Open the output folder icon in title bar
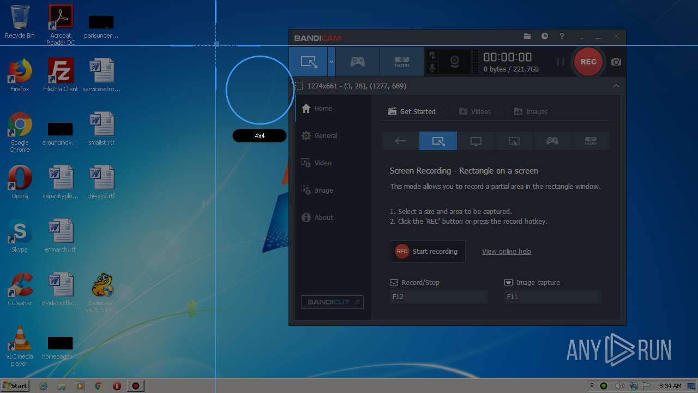The width and height of the screenshot is (698, 393). coord(527,37)
